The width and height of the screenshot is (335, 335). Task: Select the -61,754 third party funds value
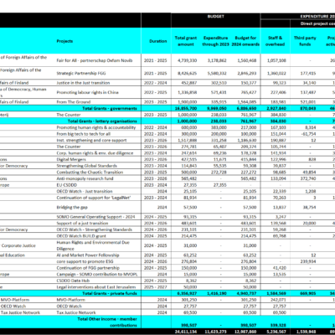(308, 134)
